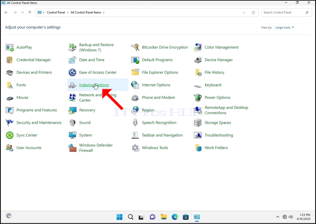Open the Sound speaker icon
This screenshot has width=316, height=224.
(72, 123)
